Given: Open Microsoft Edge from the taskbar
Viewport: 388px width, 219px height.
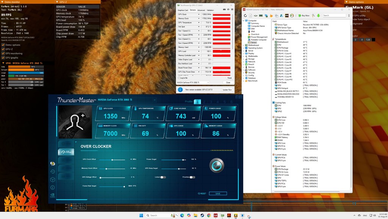Looking at the screenshot, I should pos(182,216).
